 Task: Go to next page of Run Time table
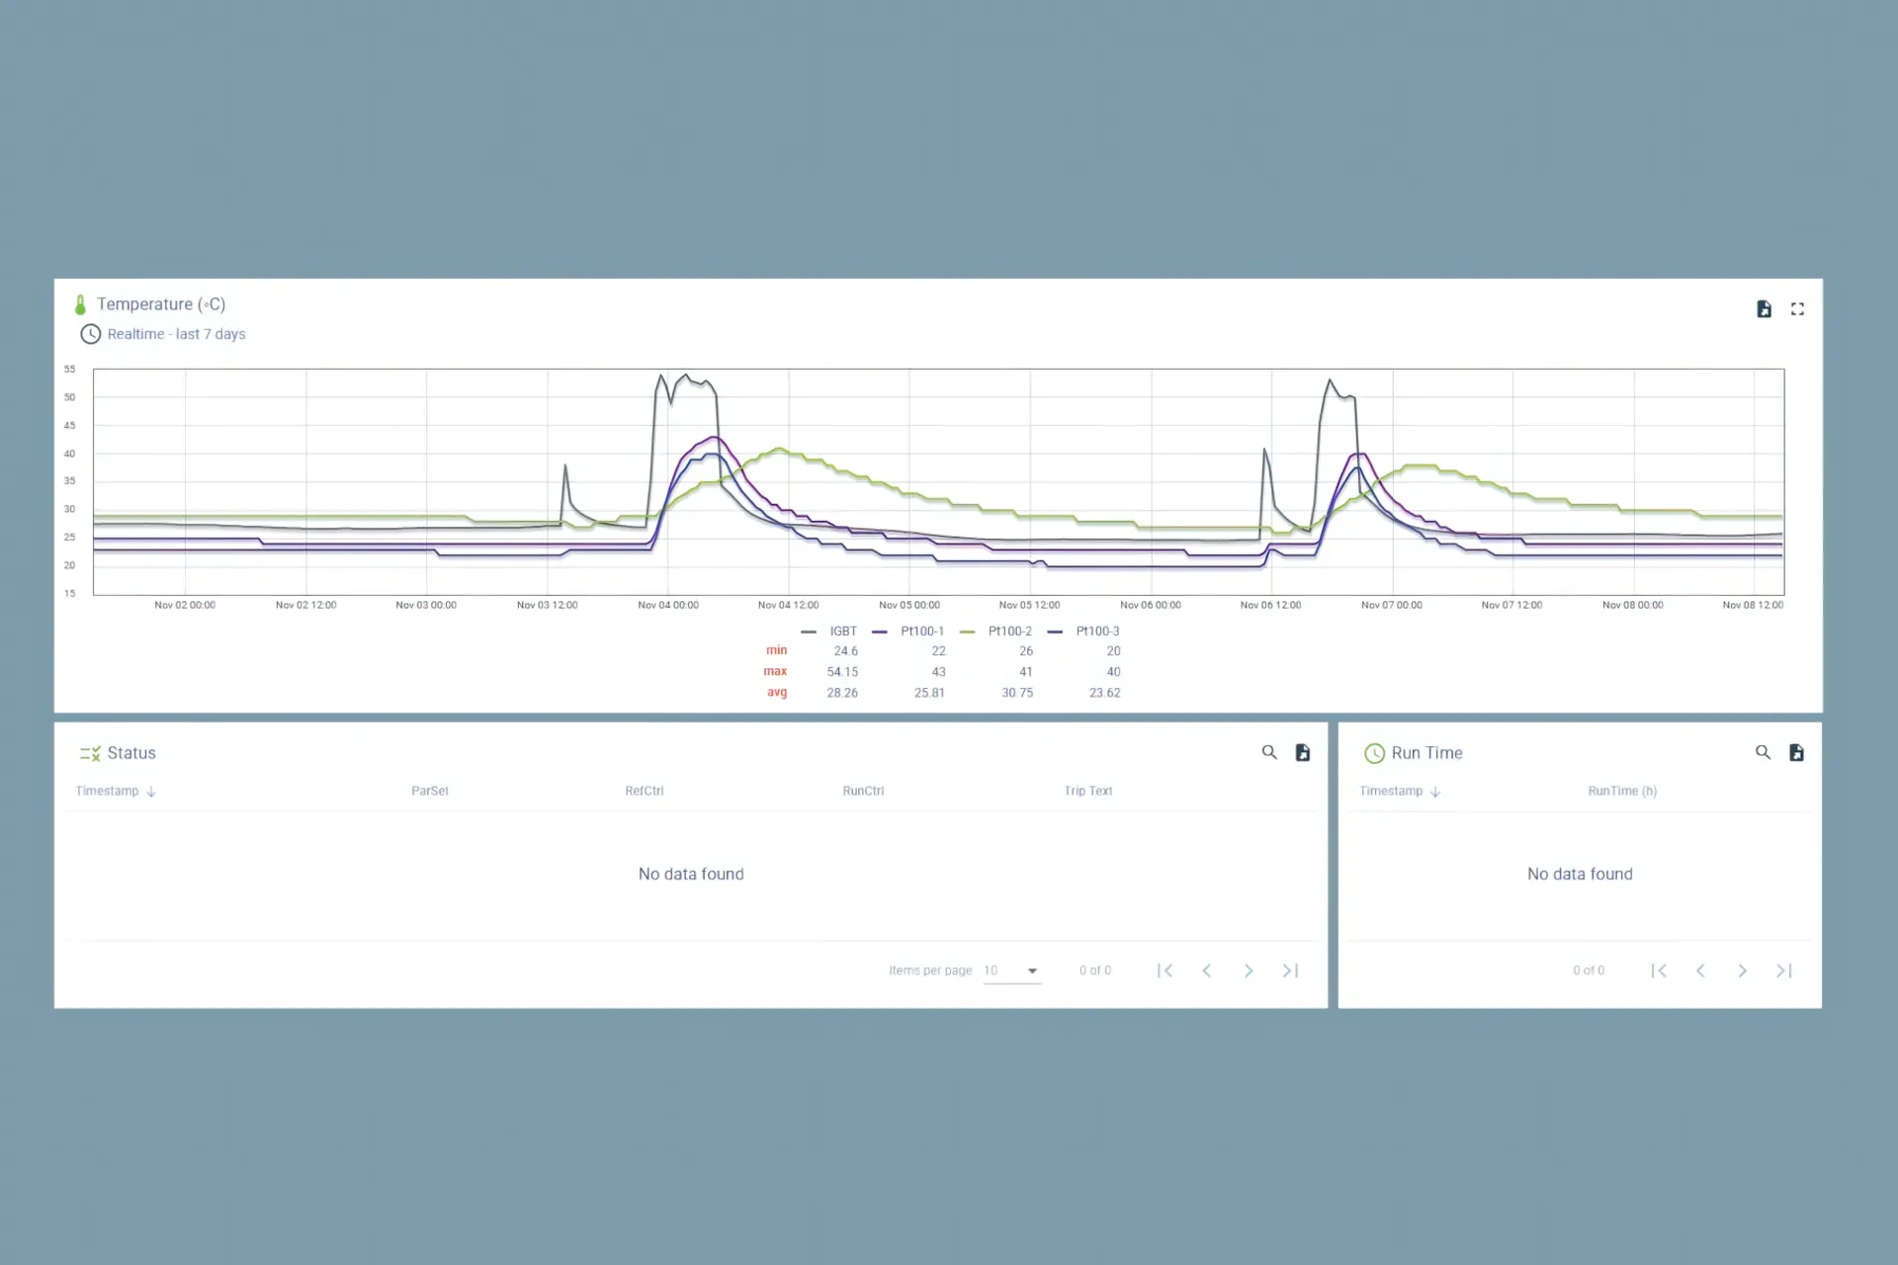coord(1742,970)
